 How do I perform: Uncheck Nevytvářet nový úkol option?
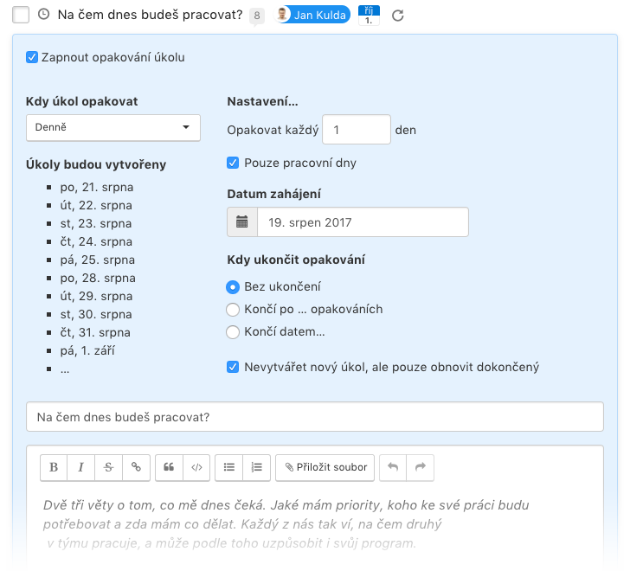(233, 367)
